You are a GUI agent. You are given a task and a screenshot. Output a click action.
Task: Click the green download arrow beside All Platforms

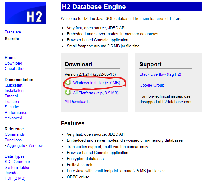(x=68, y=93)
